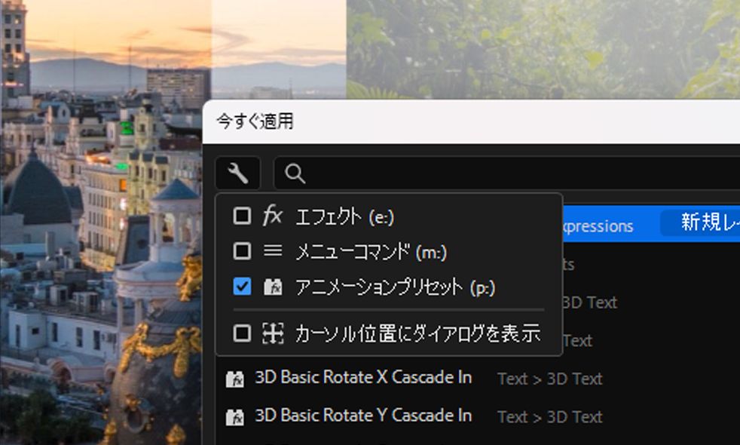
Task: Click the 今すぐ適用 window title
Action: click(x=255, y=121)
